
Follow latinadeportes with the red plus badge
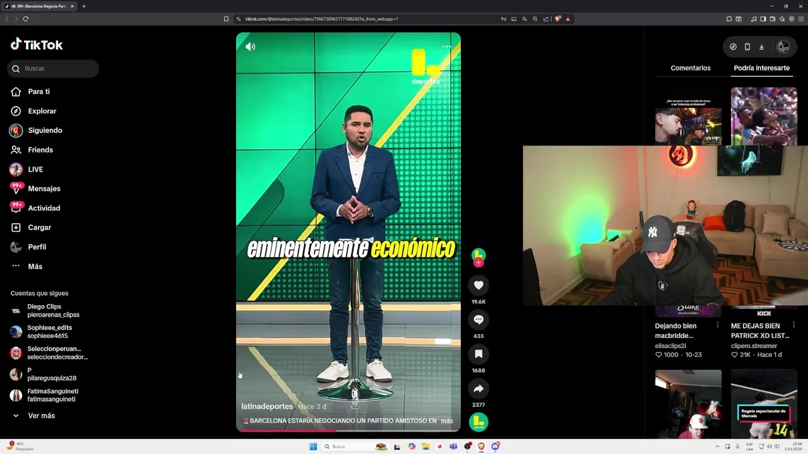[x=478, y=262]
